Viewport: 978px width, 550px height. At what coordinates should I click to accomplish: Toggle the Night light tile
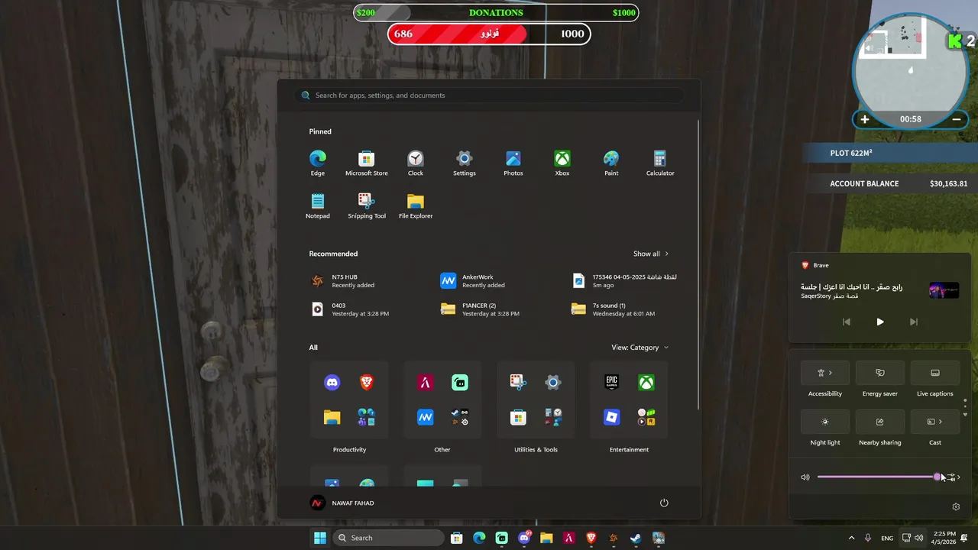(x=825, y=422)
